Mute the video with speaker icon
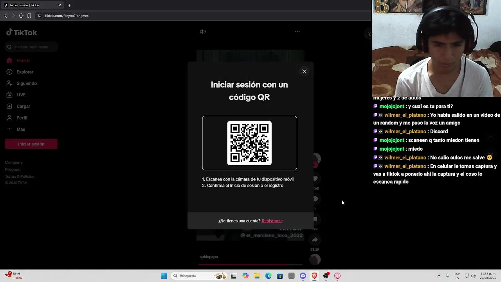The height and width of the screenshot is (282, 501). 203,32
